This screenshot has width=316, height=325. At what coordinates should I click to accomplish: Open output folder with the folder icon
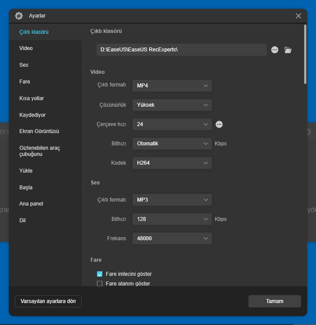[288, 50]
